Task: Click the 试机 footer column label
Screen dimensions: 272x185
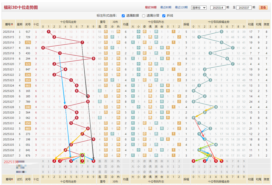Action: click(x=19, y=179)
